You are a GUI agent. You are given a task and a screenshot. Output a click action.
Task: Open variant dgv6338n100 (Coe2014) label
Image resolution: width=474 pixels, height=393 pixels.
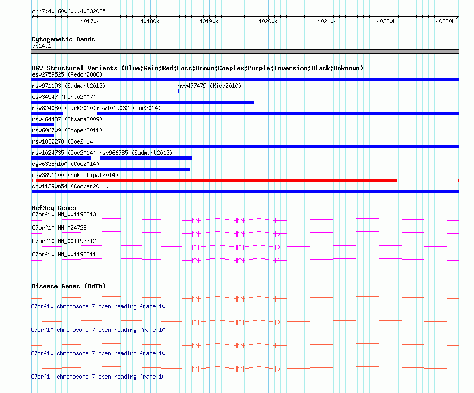tap(66, 164)
